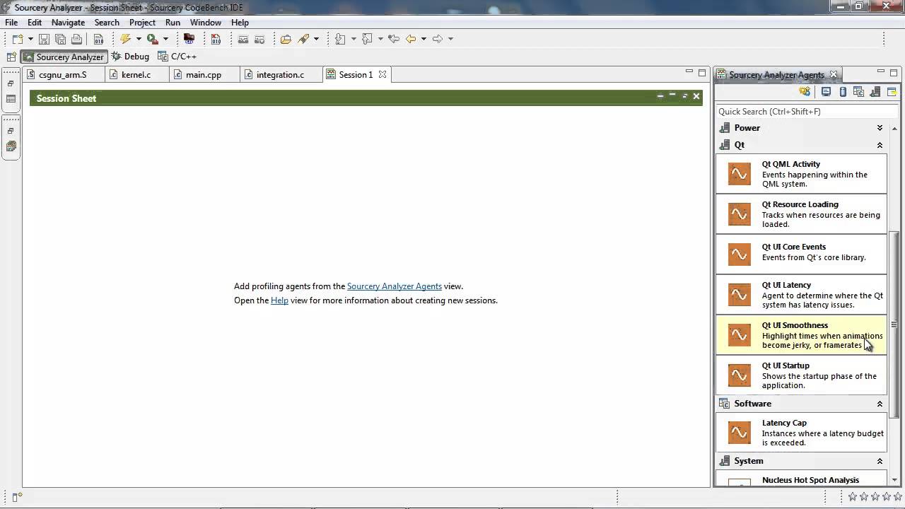This screenshot has height=509, width=905.
Task: Open the Project menu
Action: coord(142,23)
